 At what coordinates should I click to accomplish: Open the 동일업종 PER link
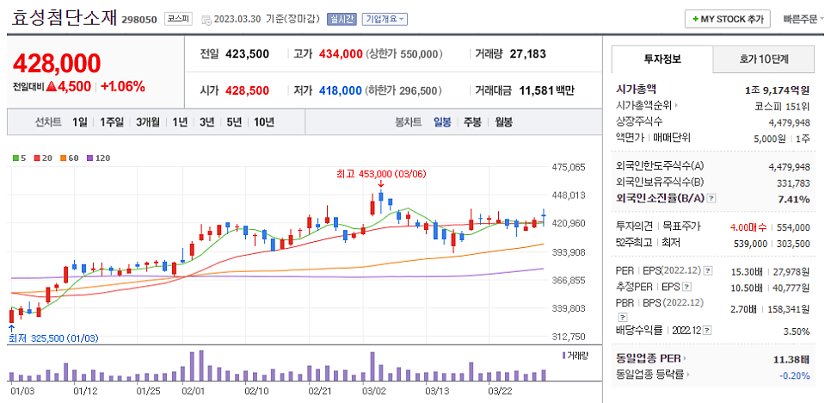click(651, 358)
